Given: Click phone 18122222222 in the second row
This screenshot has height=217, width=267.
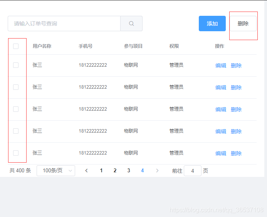Looking at the screenshot, I should (x=93, y=87).
